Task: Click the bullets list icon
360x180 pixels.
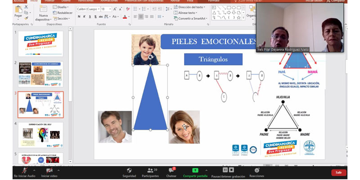Action: pos(135,9)
